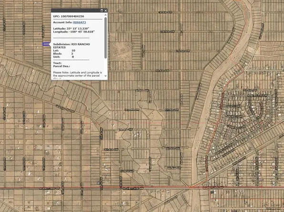The width and height of the screenshot is (284, 212).
Task: Close the parcel info popup
Action: pyautogui.click(x=106, y=10)
